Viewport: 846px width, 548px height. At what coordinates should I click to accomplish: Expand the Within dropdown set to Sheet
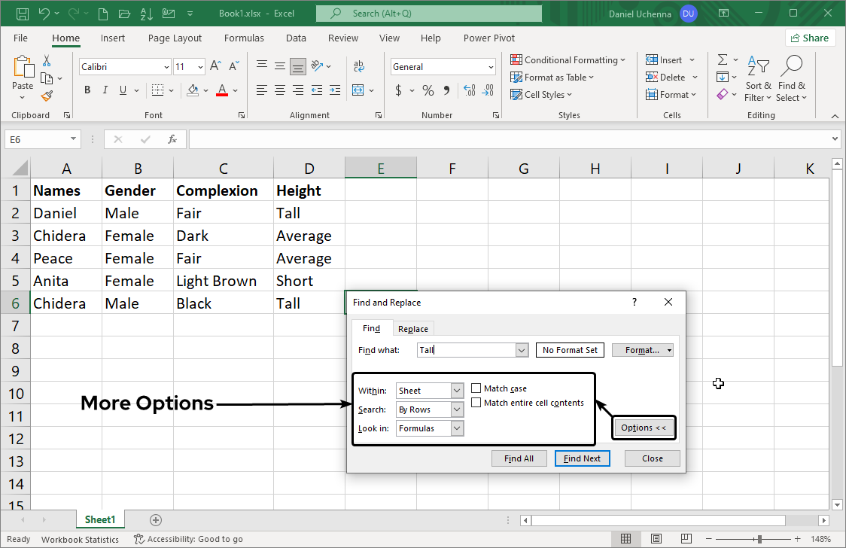457,391
